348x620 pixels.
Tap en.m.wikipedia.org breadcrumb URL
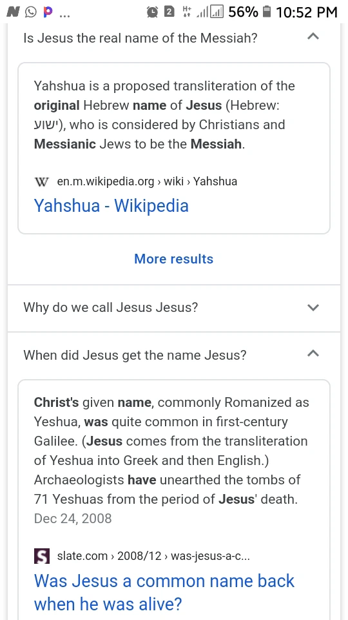[x=147, y=182]
